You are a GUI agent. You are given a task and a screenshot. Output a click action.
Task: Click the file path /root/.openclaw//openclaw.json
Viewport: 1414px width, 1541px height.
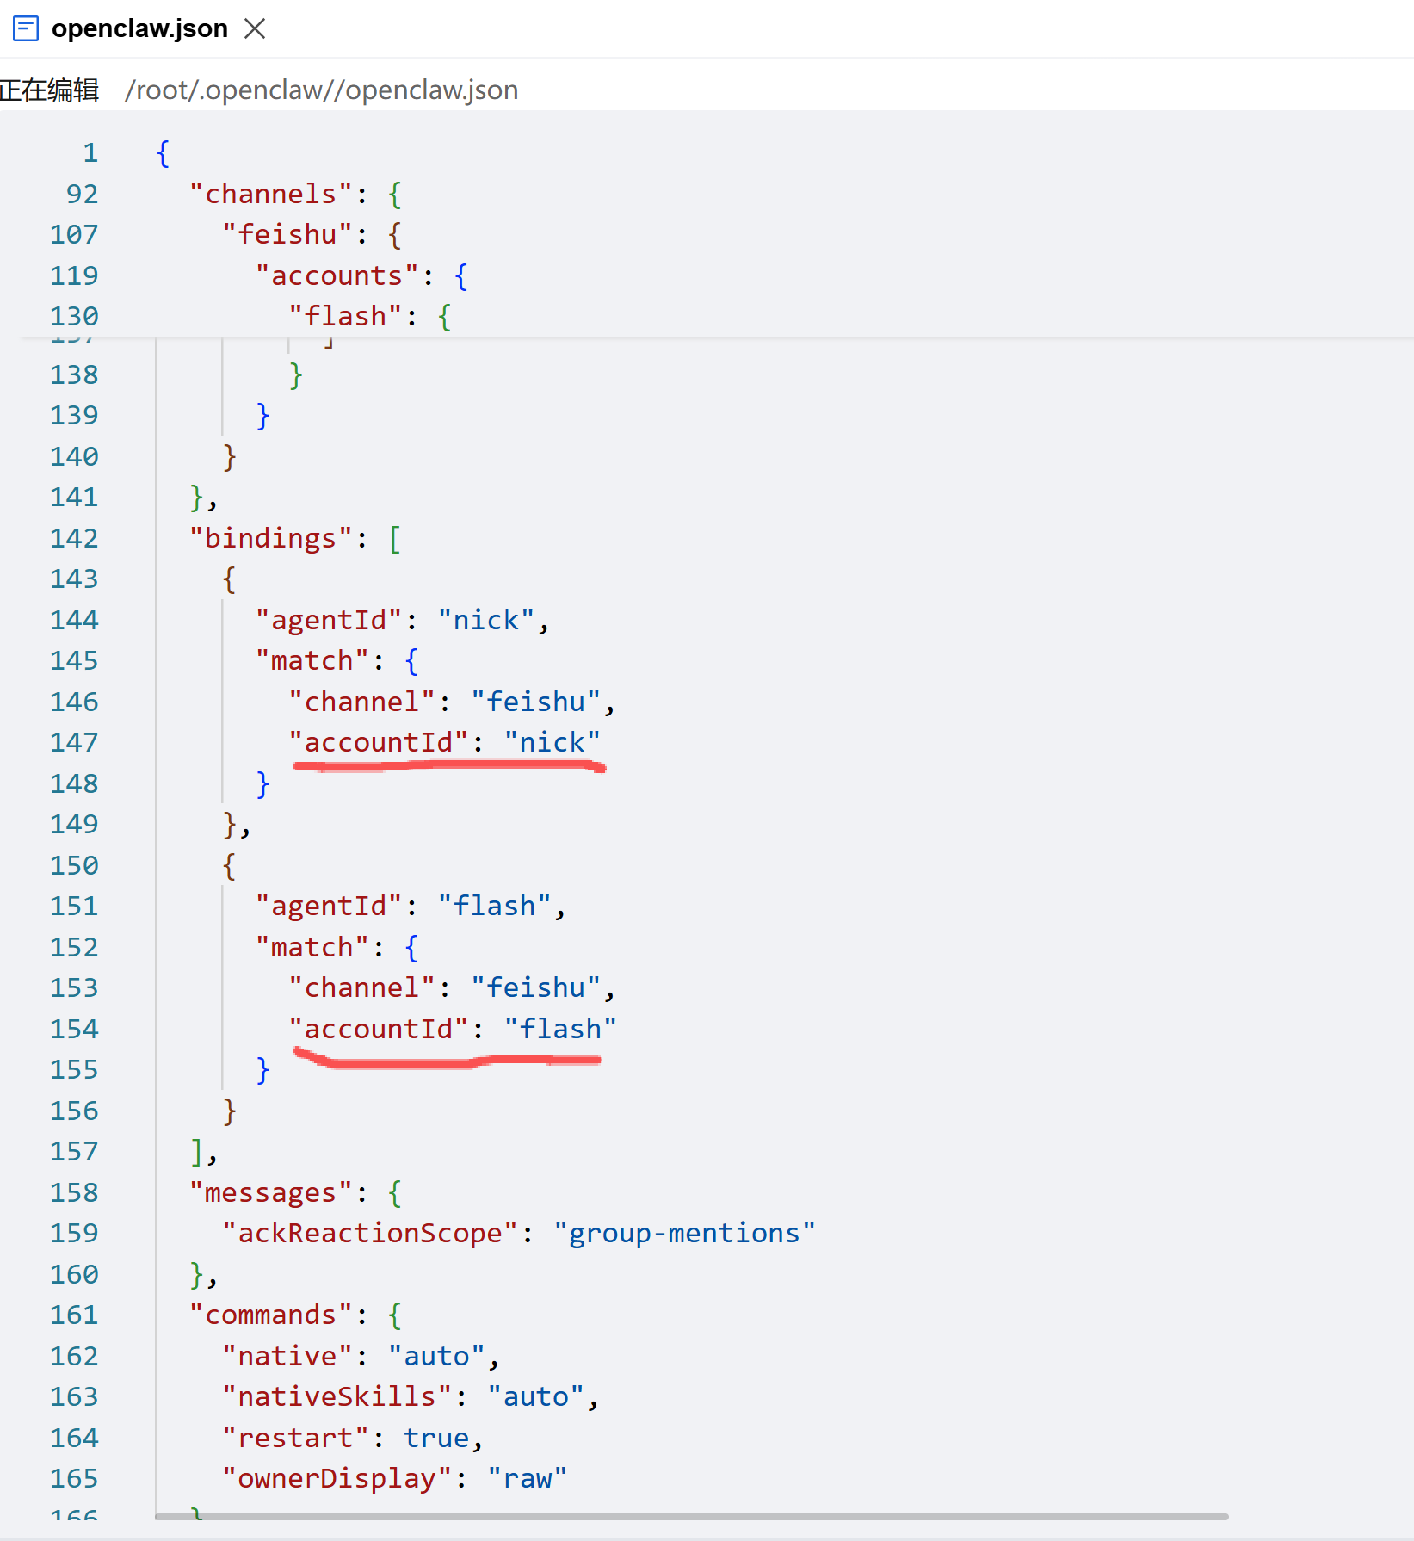pyautogui.click(x=321, y=90)
